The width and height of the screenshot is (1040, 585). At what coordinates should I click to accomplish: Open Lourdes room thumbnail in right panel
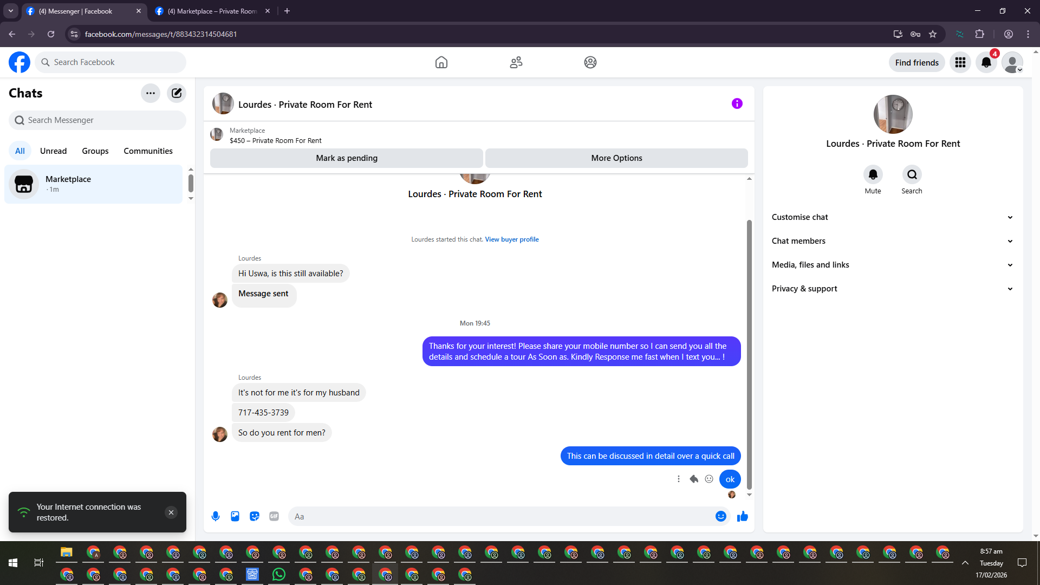893,114
